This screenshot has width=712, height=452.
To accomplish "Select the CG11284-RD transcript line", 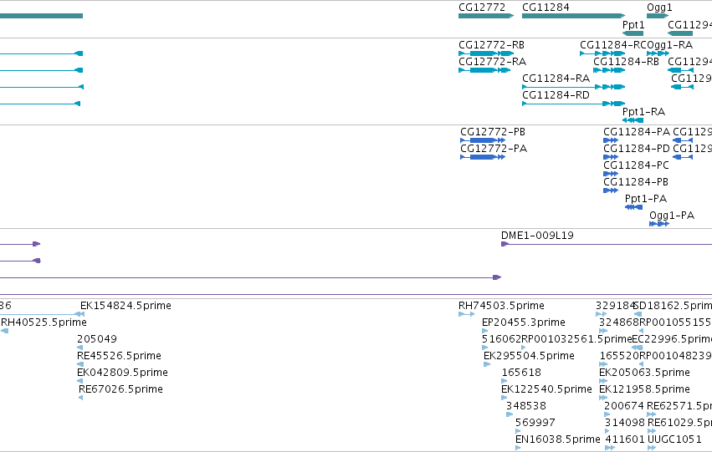I will [x=573, y=104].
